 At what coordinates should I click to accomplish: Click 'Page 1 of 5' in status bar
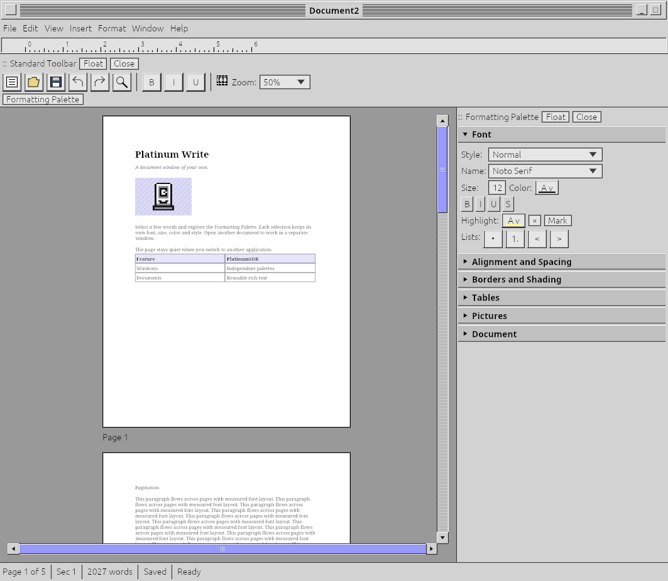(25, 572)
